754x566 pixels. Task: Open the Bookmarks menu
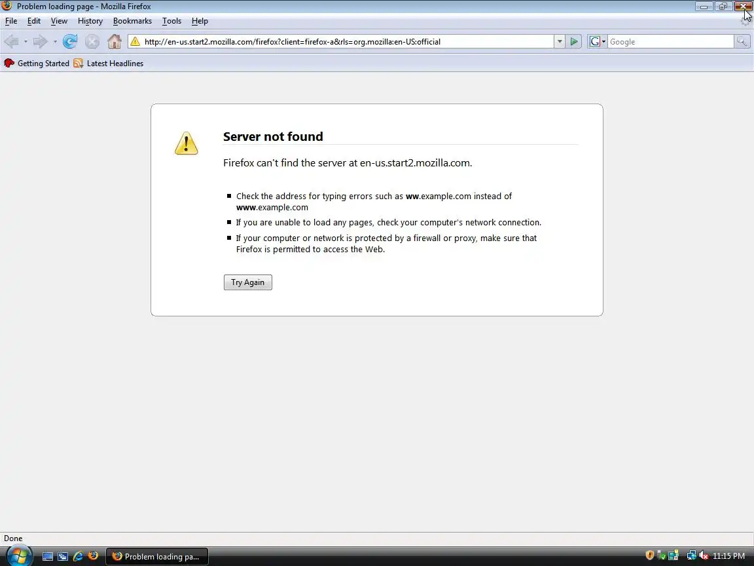[x=132, y=21]
